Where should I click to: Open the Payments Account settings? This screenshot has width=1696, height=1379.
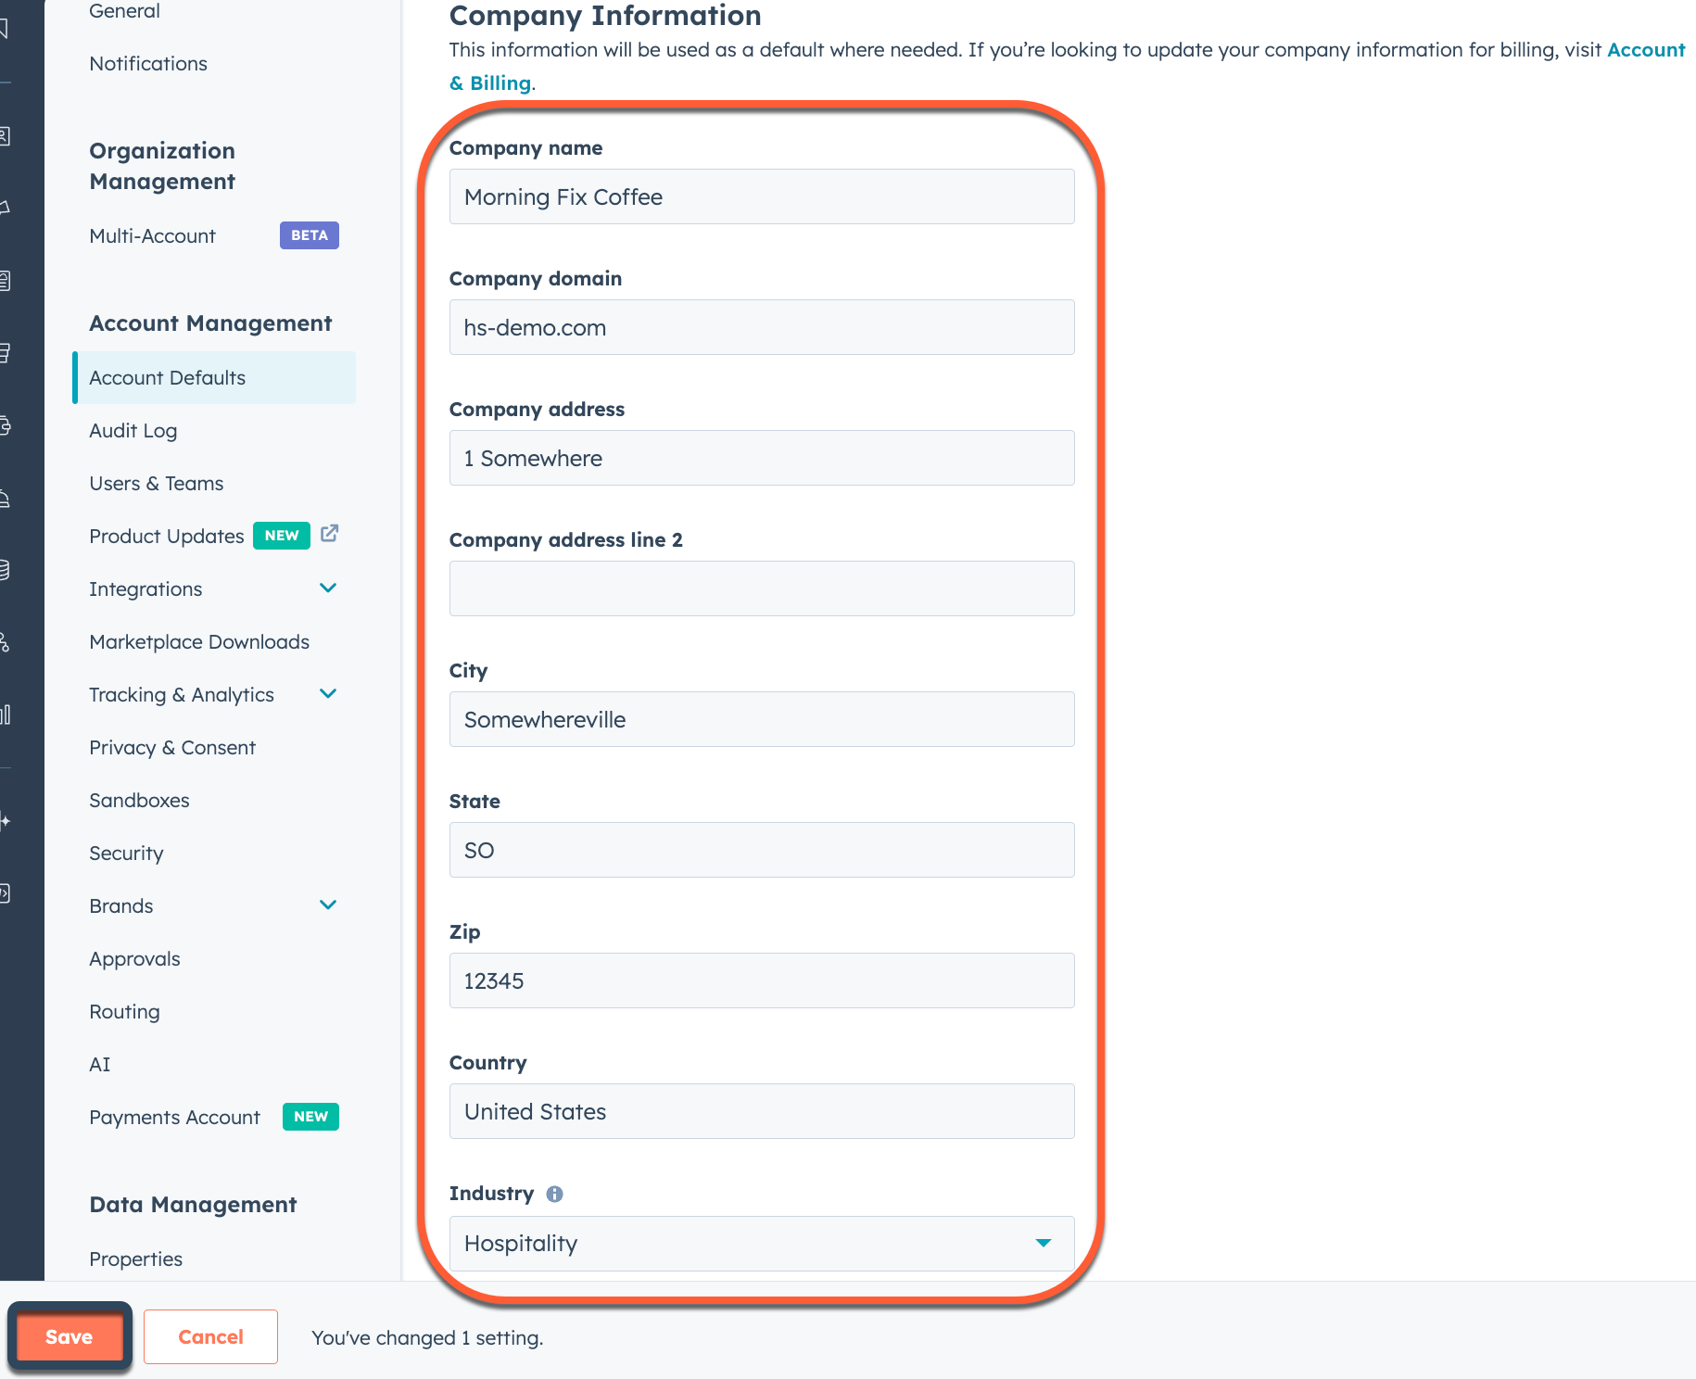coord(174,1117)
